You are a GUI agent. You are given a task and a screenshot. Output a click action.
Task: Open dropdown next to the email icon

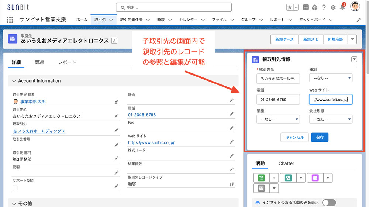[274, 188]
